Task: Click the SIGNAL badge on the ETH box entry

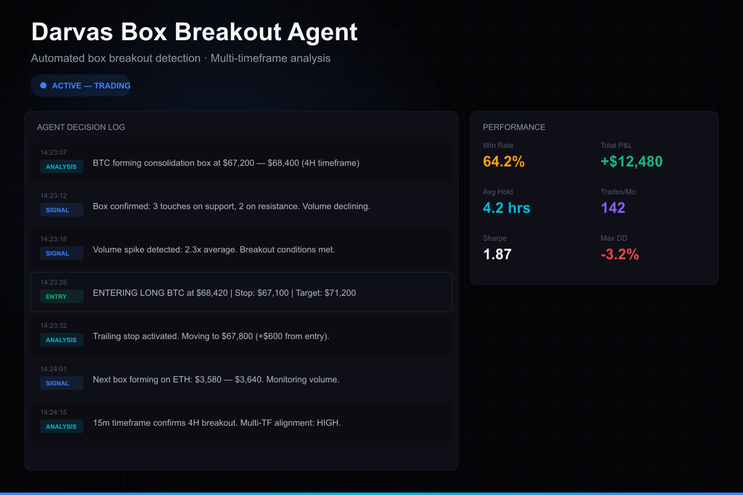Action: (61, 383)
